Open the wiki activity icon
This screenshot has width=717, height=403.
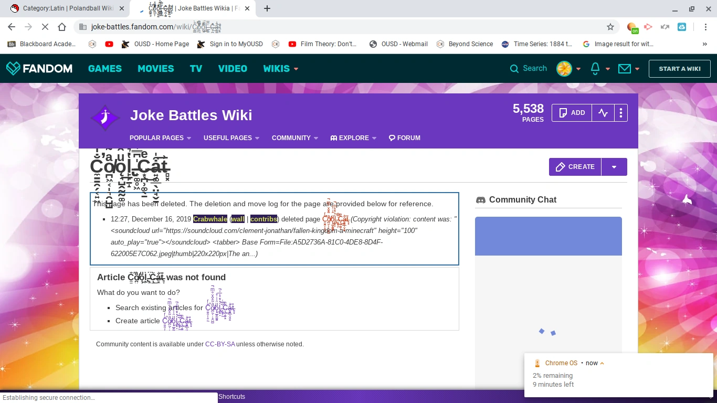pyautogui.click(x=603, y=113)
